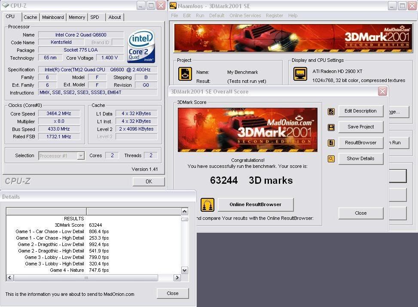Click the Core Voltage value 1.400 V
The height and width of the screenshot is (307, 418).
[x=110, y=58]
